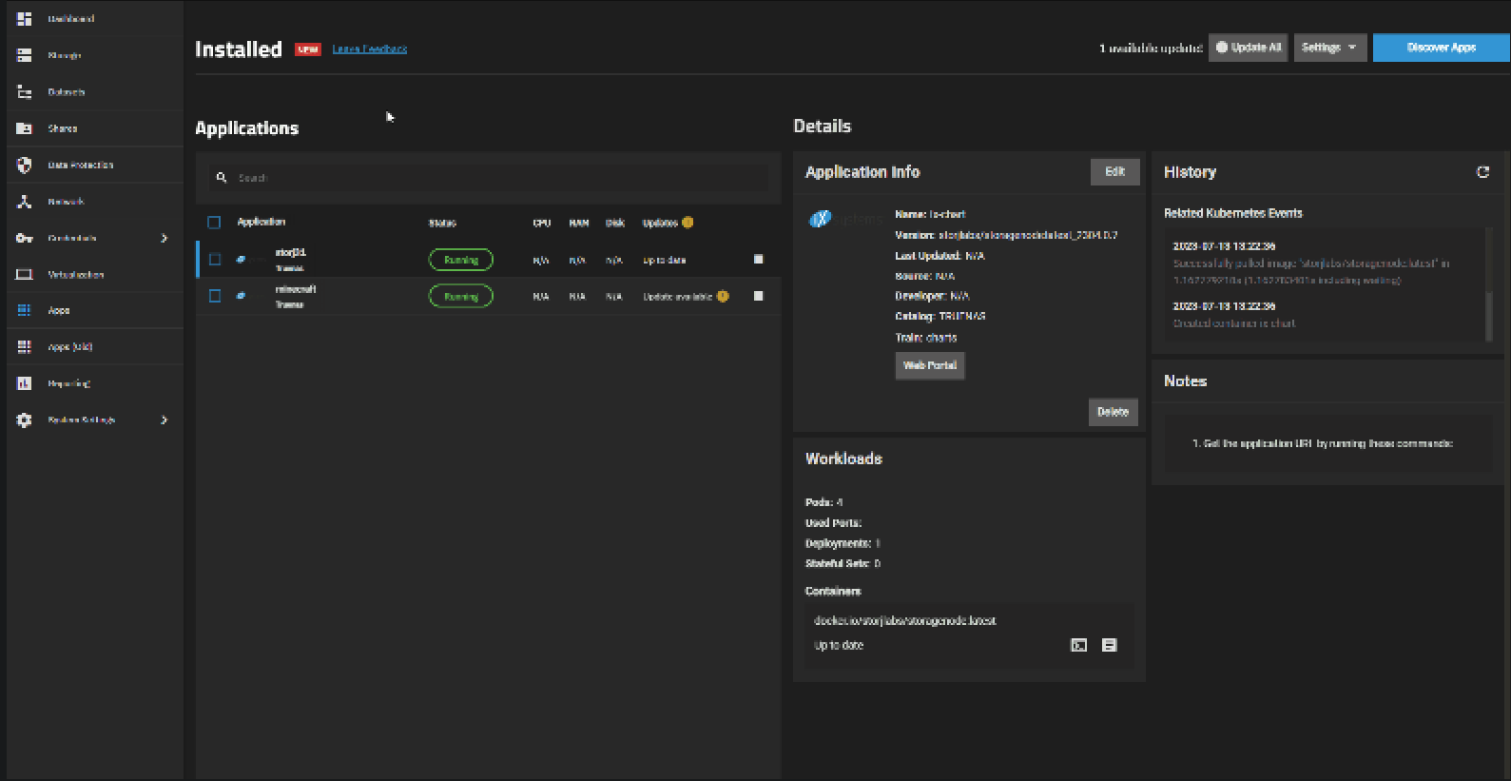
Task: Sort by the Disk column header
Action: (615, 223)
